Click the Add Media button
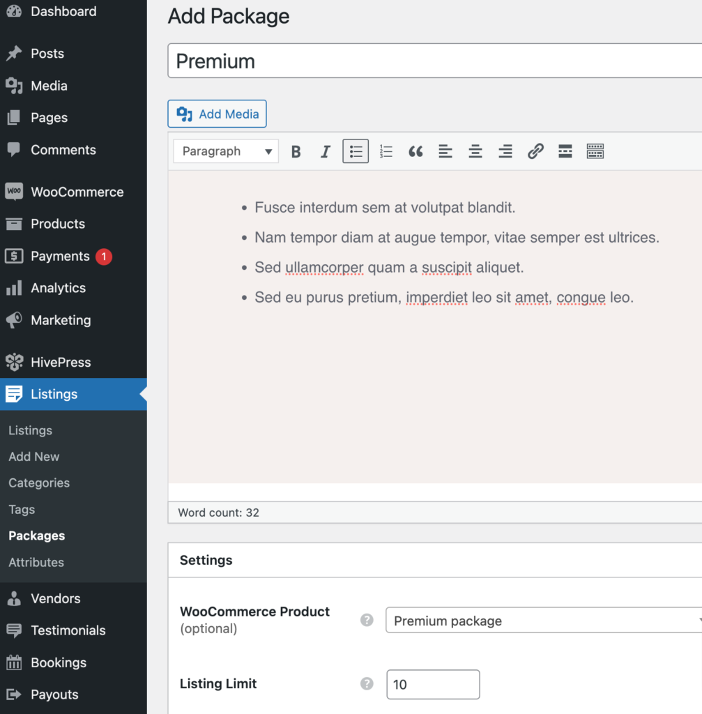 click(x=217, y=113)
